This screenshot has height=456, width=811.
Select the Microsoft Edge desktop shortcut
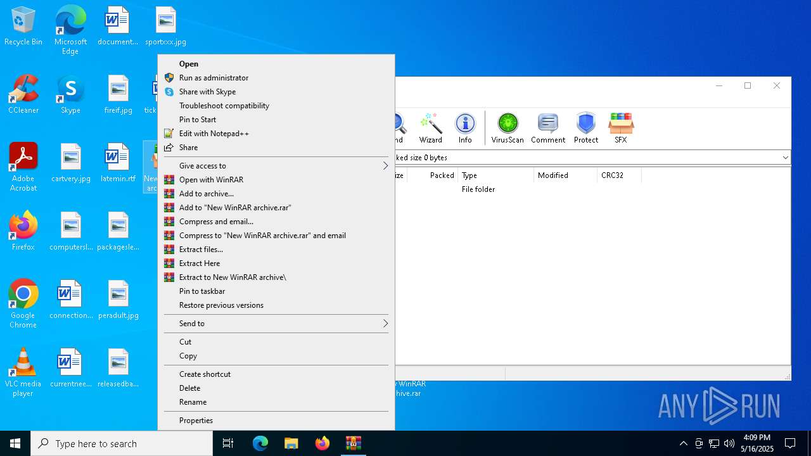coord(70,30)
